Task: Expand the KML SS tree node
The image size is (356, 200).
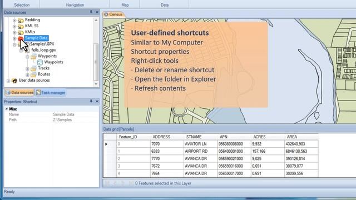Action: pos(14,27)
